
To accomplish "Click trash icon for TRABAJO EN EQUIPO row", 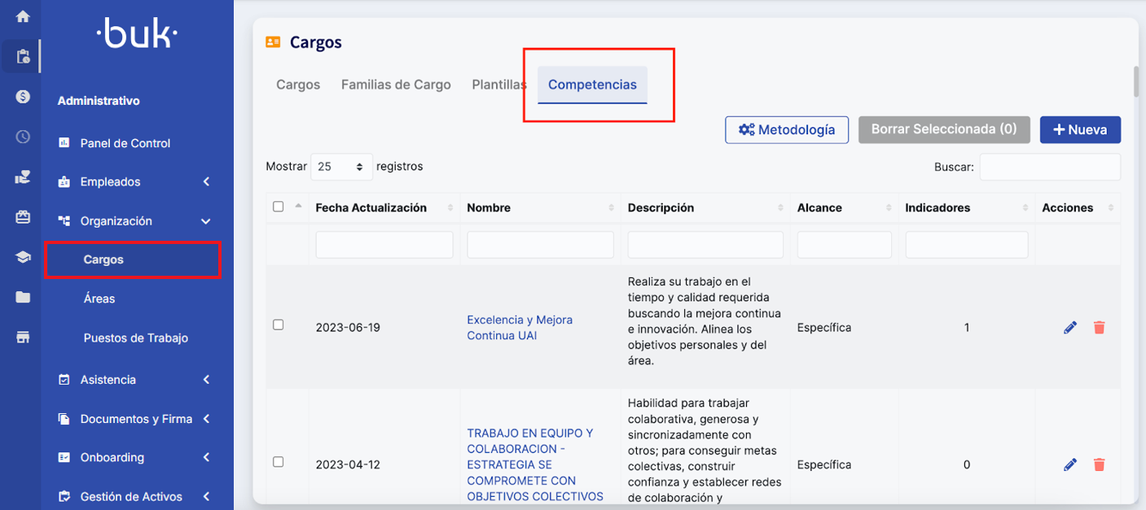I will [1099, 464].
